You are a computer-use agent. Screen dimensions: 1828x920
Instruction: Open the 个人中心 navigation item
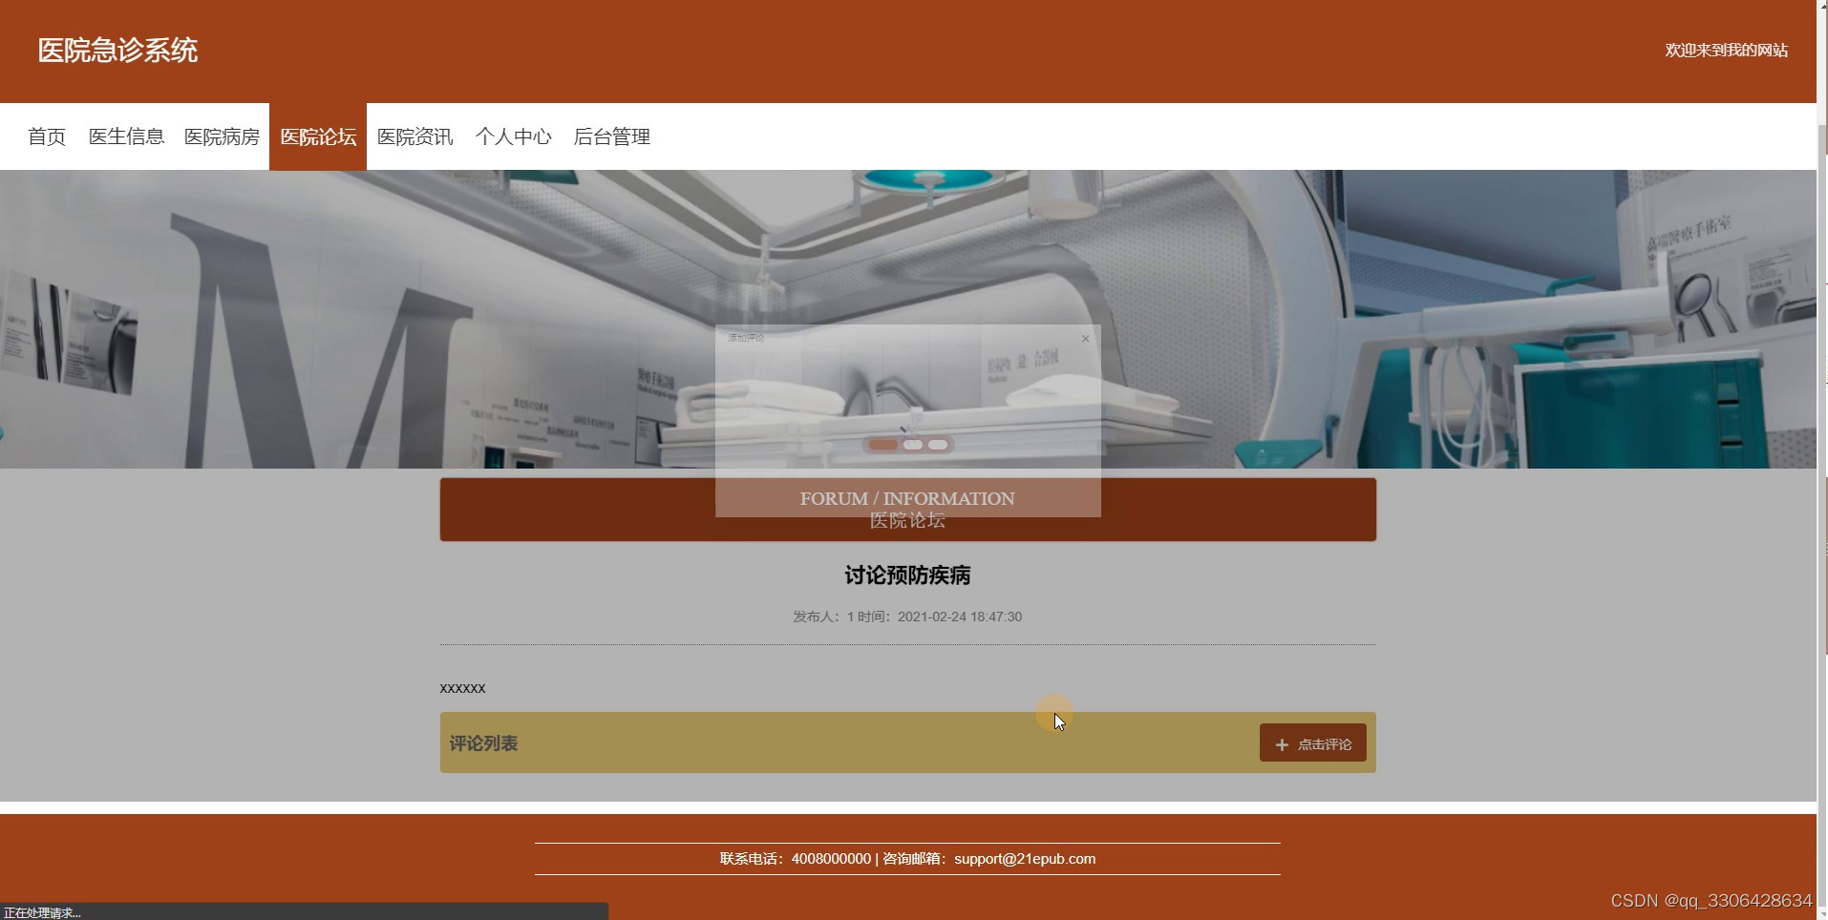click(514, 136)
